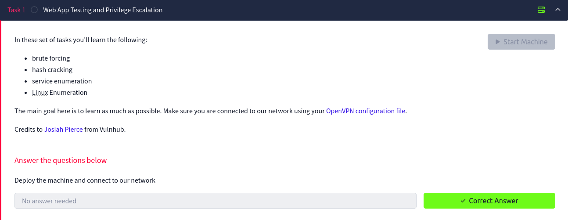Viewport: 568px width, 220px height.
Task: Click the completion circle beside Task 1
Action: coord(34,10)
